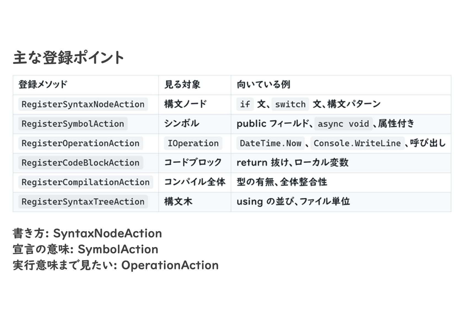Viewport: 464px width, 328px height.
Task: Select the RegisterSymbolAction code label
Action: [73, 124]
